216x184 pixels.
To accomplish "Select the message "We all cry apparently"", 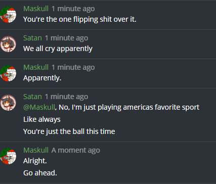I will coord(58,49).
